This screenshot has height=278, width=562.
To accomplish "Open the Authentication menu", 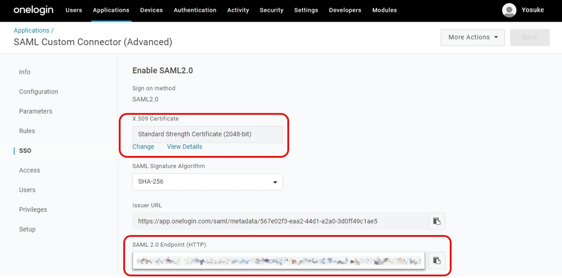I will click(195, 10).
